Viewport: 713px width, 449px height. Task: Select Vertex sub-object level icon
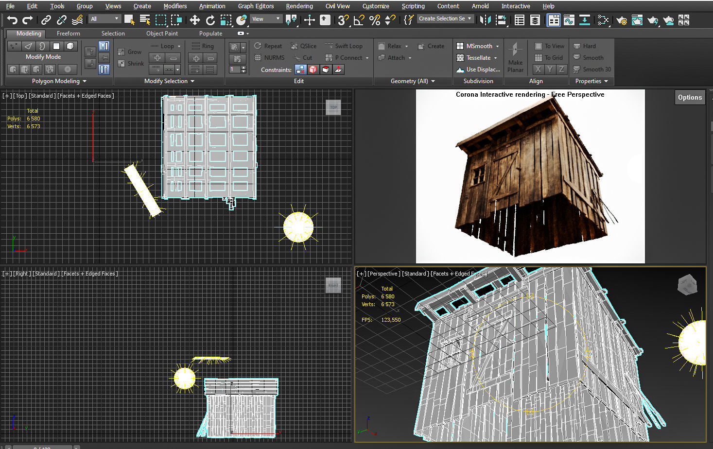(x=14, y=46)
